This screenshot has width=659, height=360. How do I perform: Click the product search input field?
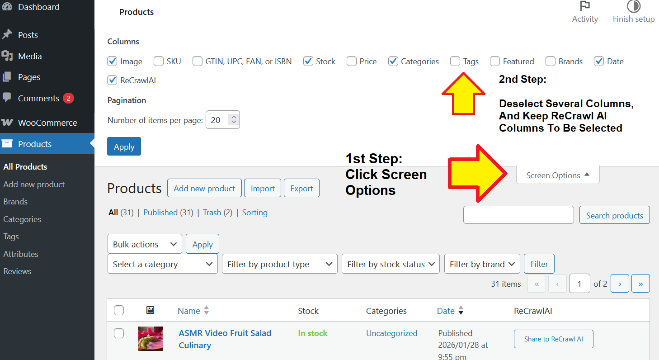click(x=518, y=215)
